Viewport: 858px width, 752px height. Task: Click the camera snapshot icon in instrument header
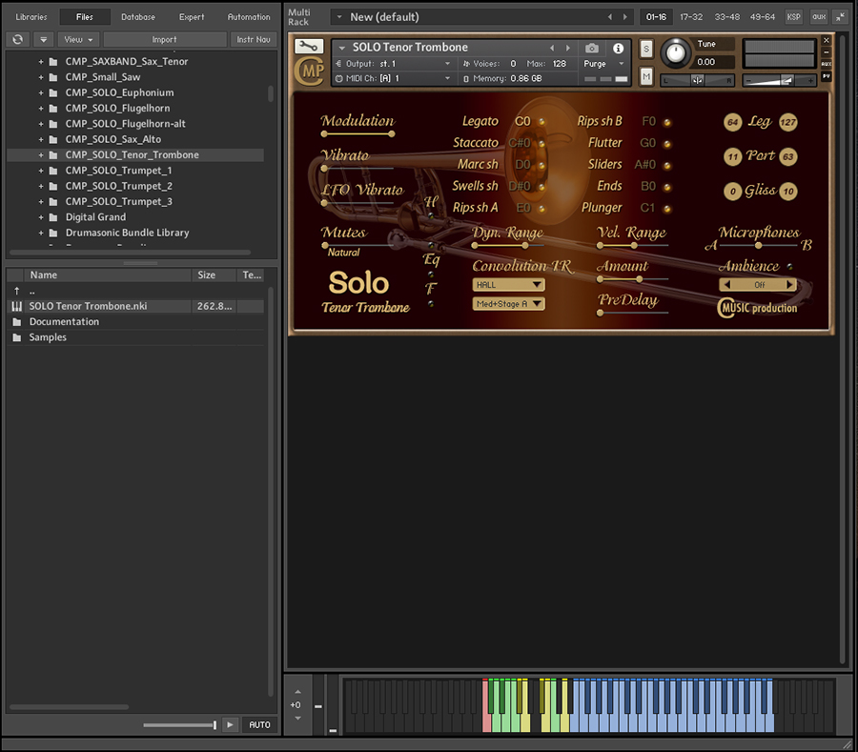[x=591, y=48]
